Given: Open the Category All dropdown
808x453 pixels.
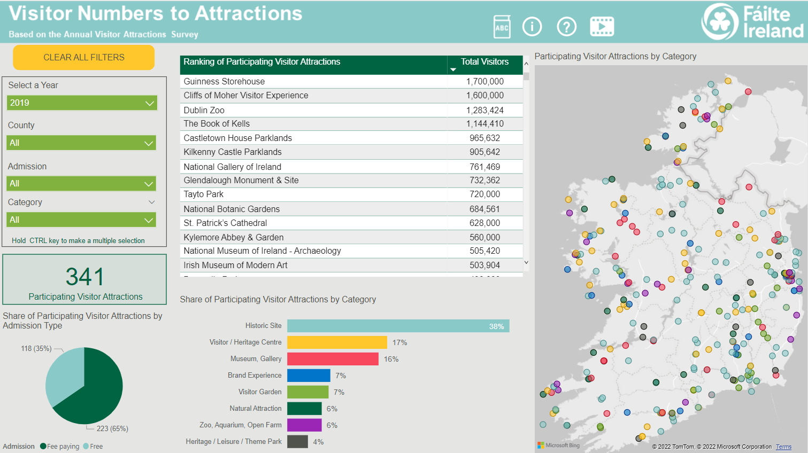Looking at the screenshot, I should 81,220.
